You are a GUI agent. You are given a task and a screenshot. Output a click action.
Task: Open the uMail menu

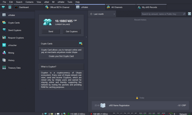(x=47, y=2)
